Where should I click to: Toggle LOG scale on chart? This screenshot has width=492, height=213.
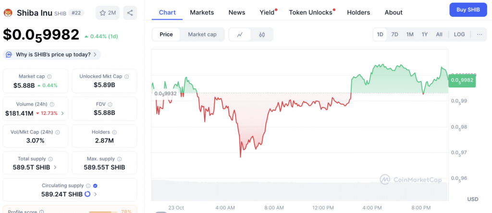click(x=459, y=35)
